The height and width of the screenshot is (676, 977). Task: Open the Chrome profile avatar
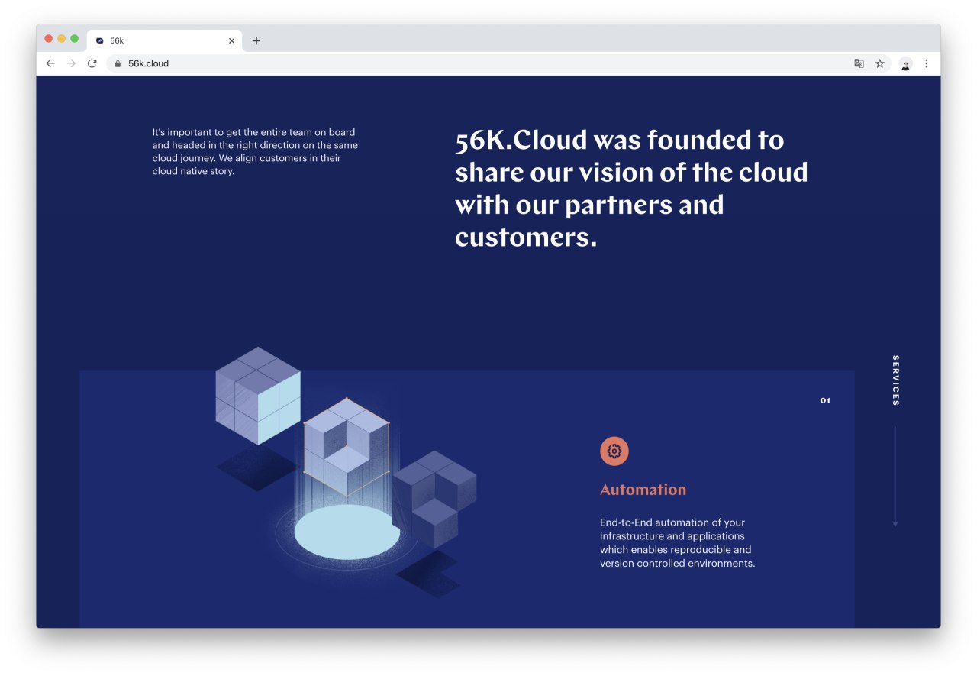(x=905, y=64)
